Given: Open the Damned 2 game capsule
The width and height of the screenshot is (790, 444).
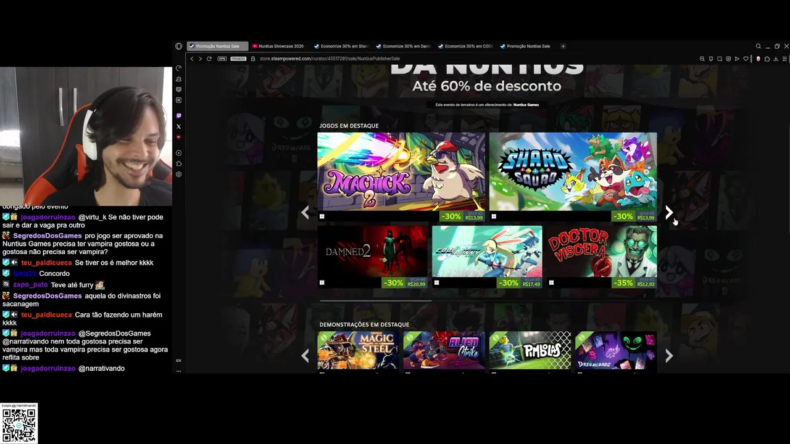Looking at the screenshot, I should (x=373, y=252).
